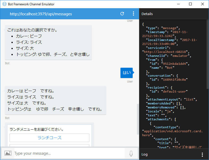Click the "id": "default-user" line
The height and width of the screenshot is (160, 209).
coord(169,92)
